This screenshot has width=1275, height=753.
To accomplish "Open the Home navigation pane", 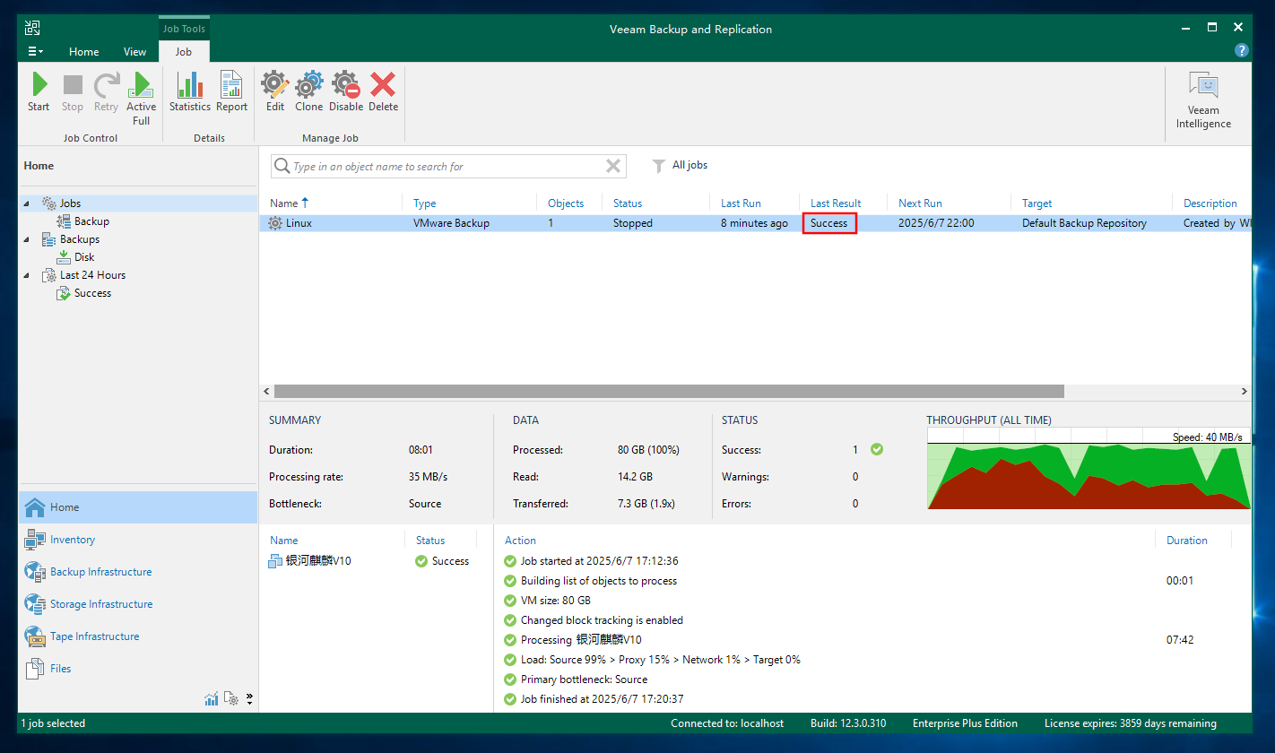I will (137, 507).
